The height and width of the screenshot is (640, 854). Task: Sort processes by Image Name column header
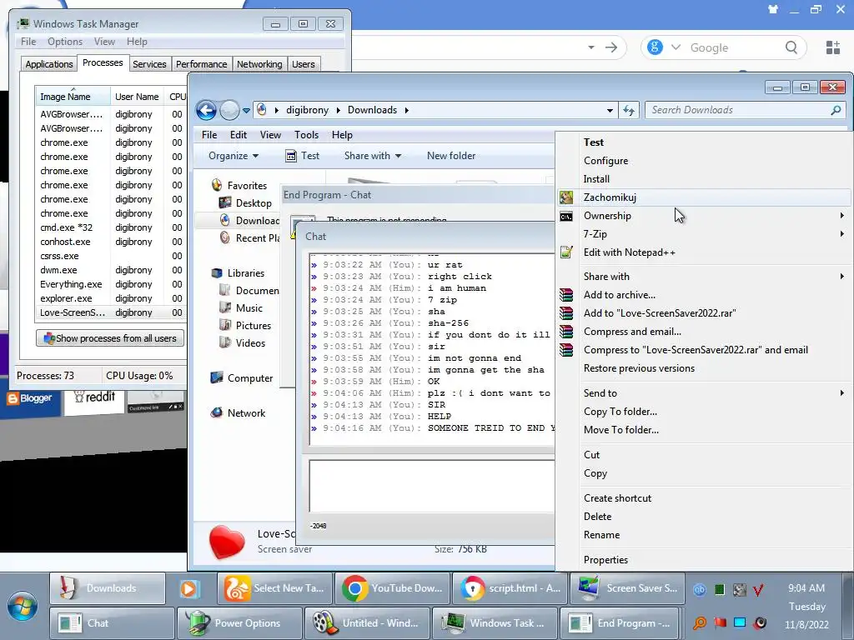pos(73,97)
